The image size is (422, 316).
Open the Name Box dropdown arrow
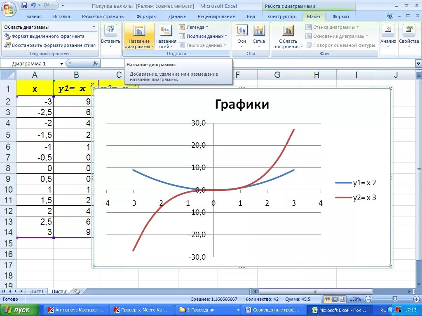(61, 64)
